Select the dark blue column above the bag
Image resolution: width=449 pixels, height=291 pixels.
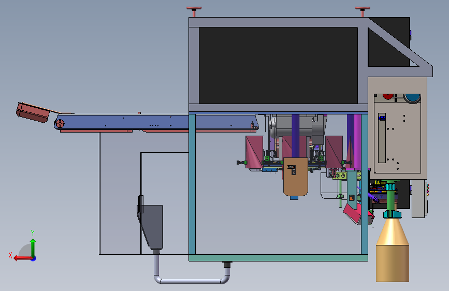[x=296, y=136]
